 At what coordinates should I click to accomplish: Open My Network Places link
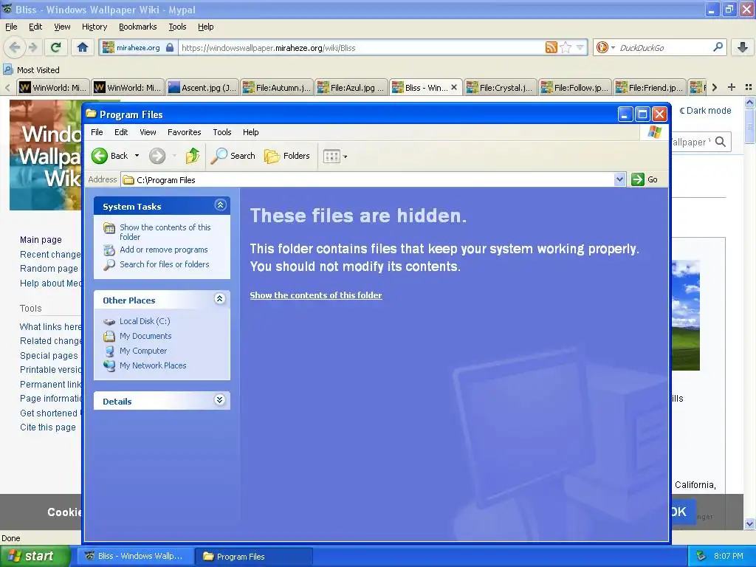click(145, 365)
